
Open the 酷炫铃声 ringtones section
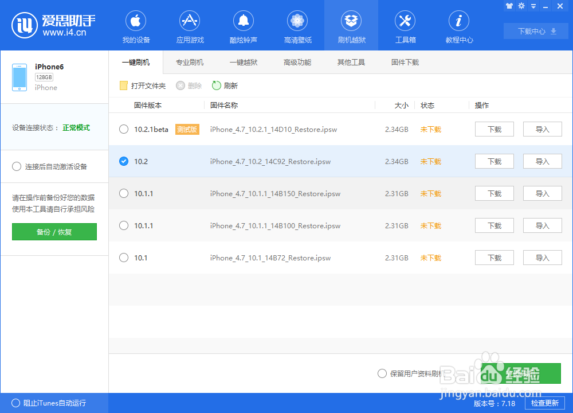tap(244, 26)
